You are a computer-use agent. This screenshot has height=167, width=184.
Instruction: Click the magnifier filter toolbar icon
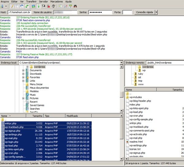[x=65, y=6]
